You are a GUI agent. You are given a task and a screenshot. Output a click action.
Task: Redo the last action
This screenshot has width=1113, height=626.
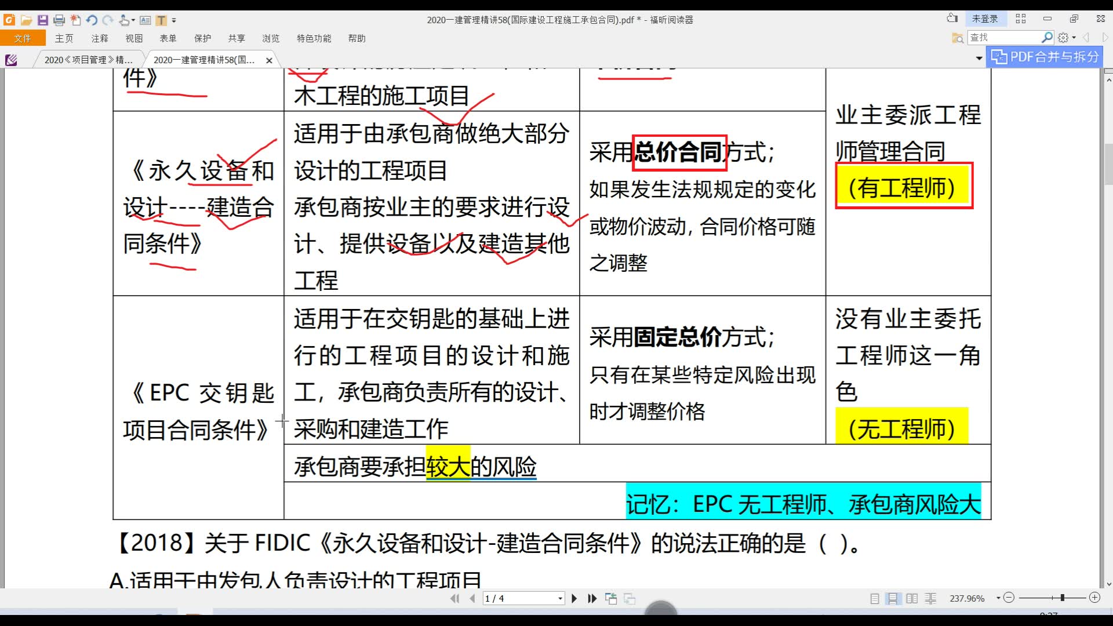coord(107,20)
